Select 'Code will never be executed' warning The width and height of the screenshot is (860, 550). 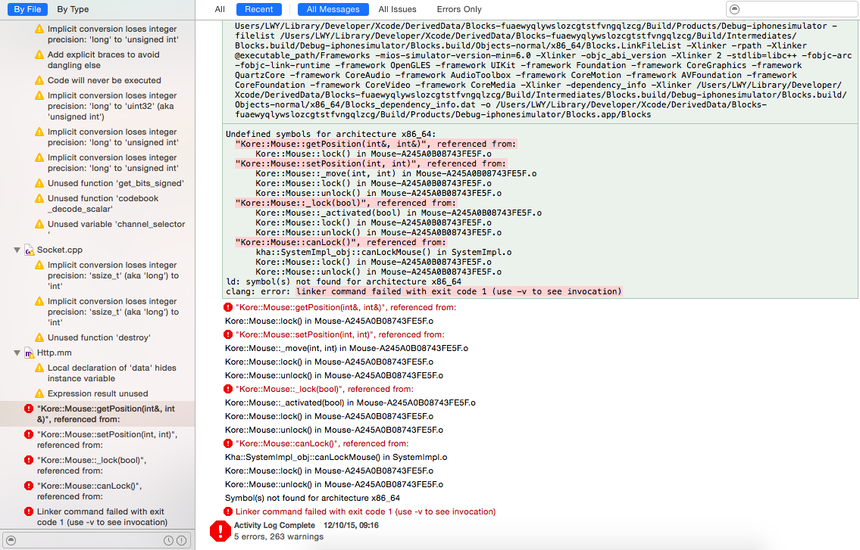(105, 80)
